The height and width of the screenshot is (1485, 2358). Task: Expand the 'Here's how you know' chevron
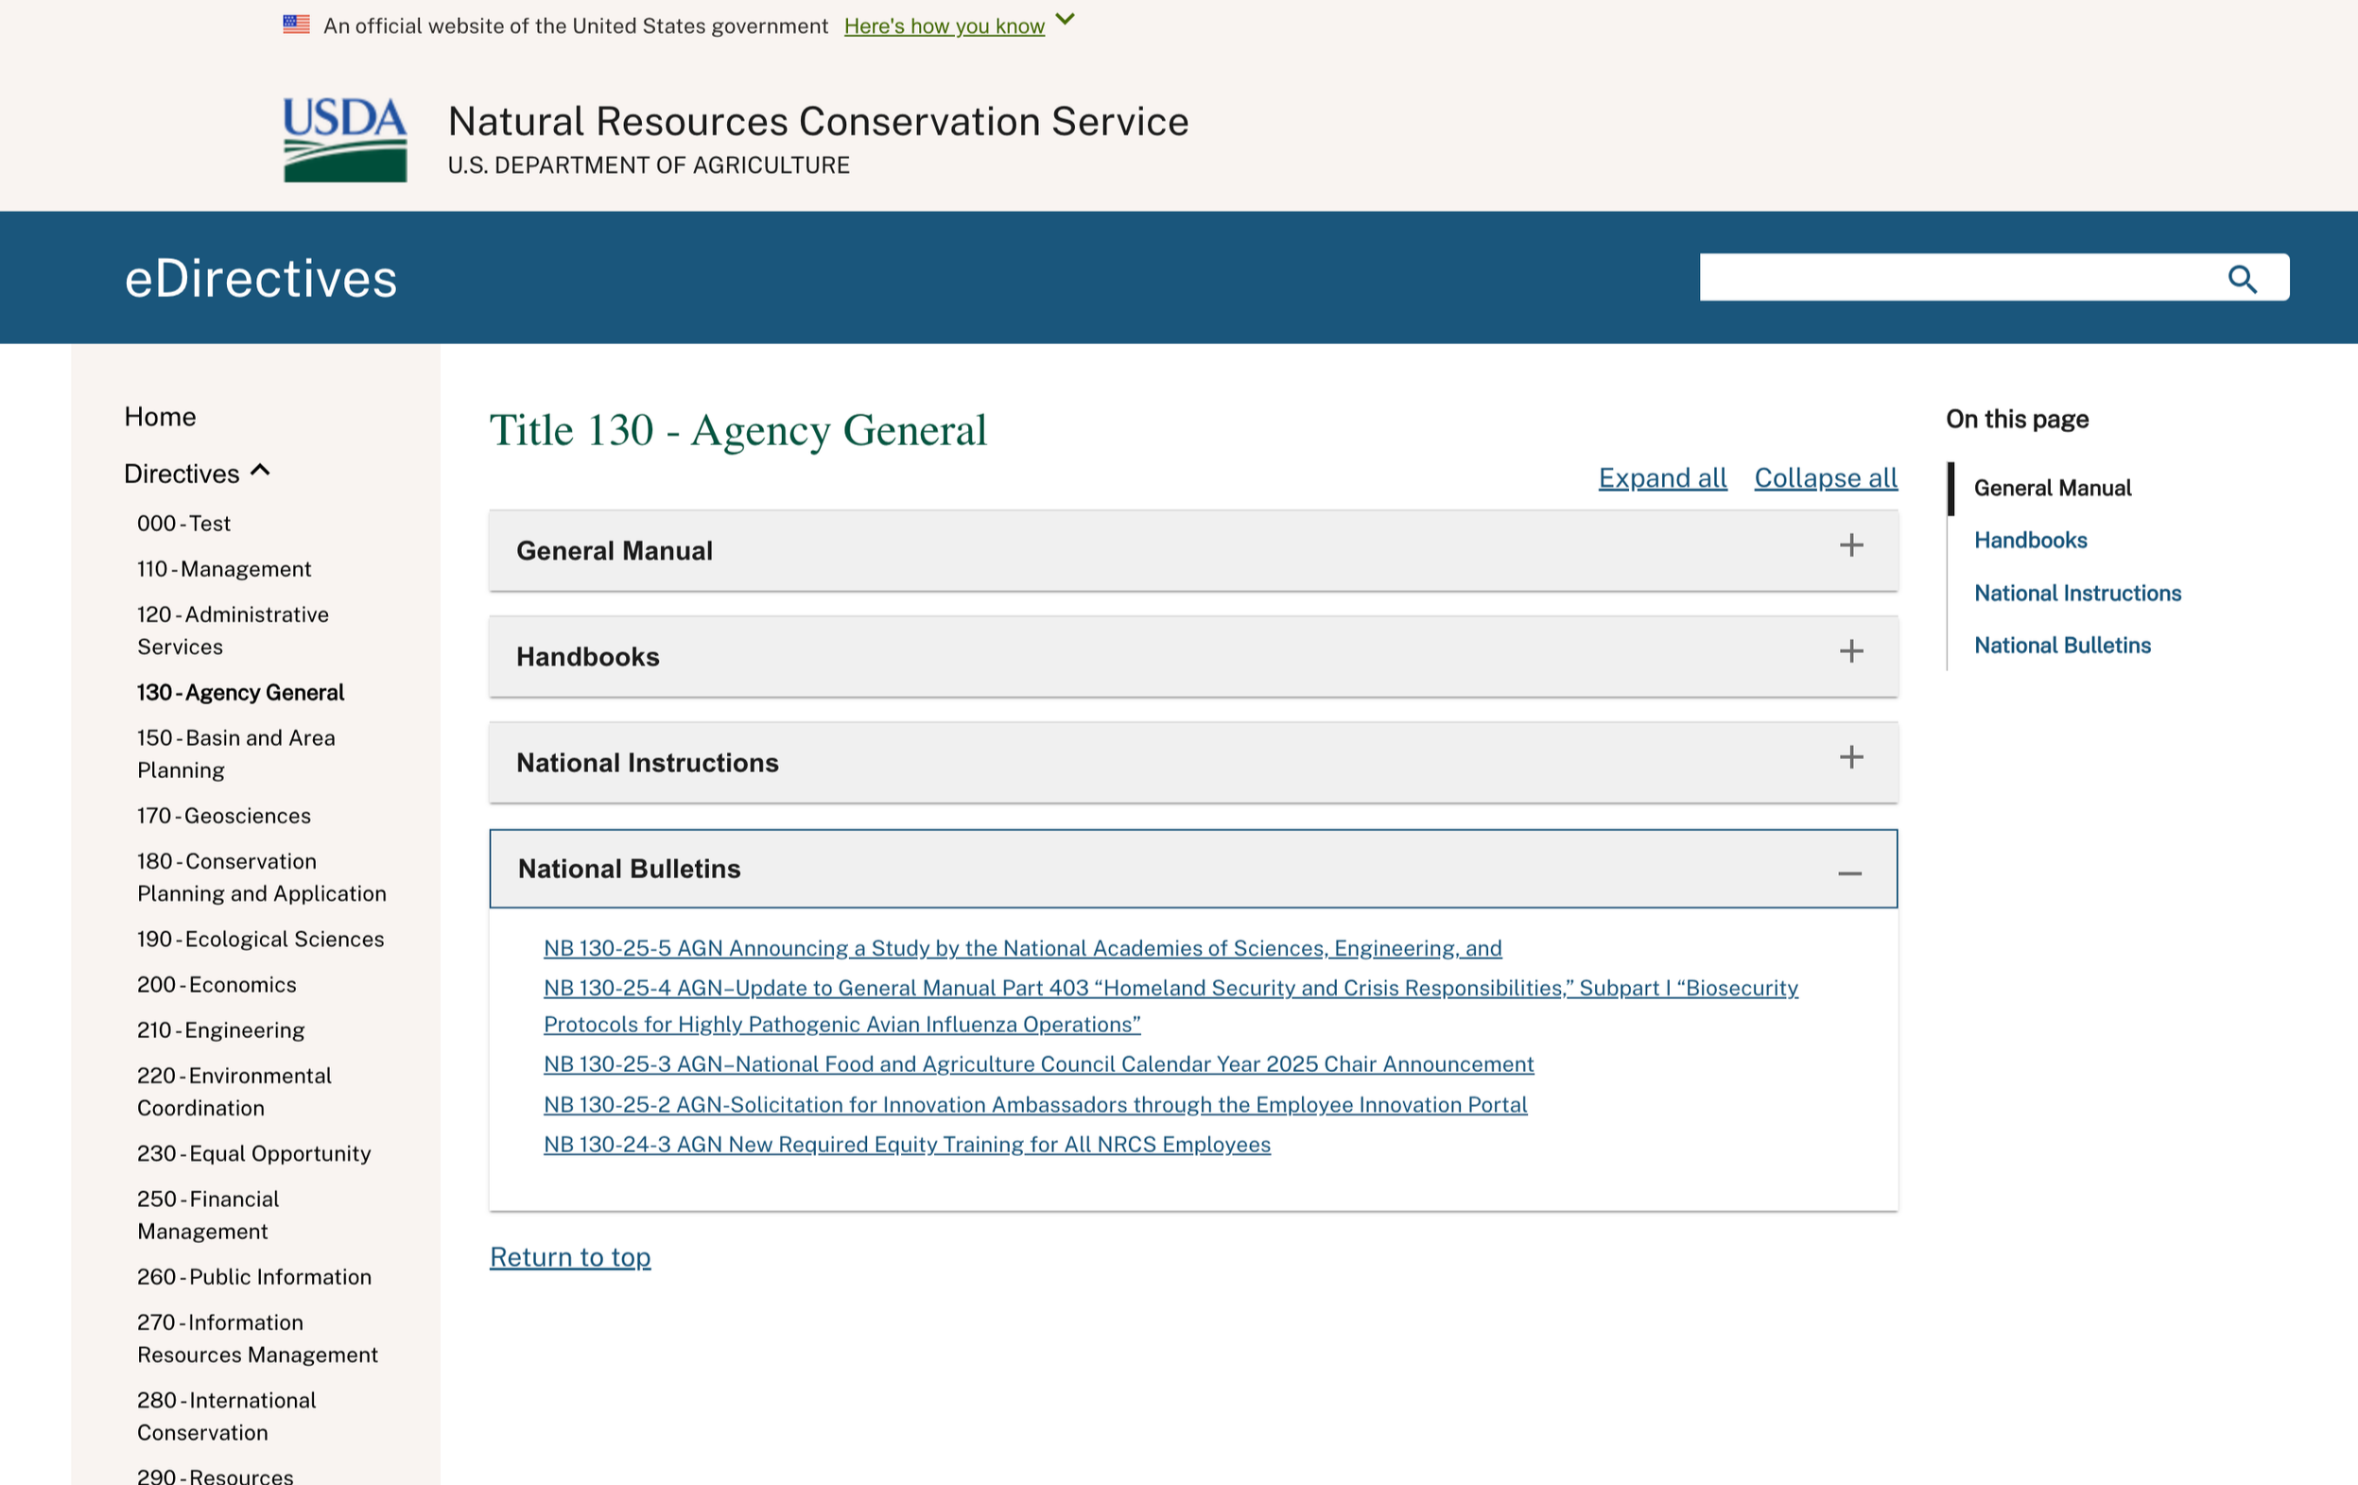tap(1066, 20)
